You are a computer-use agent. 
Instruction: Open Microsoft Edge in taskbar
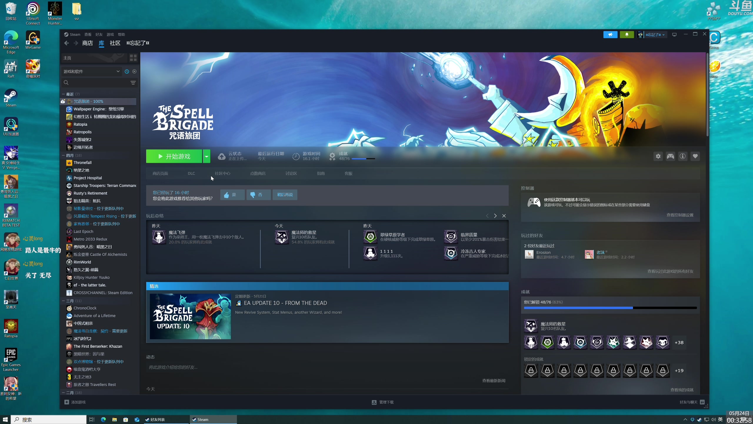pos(103,420)
